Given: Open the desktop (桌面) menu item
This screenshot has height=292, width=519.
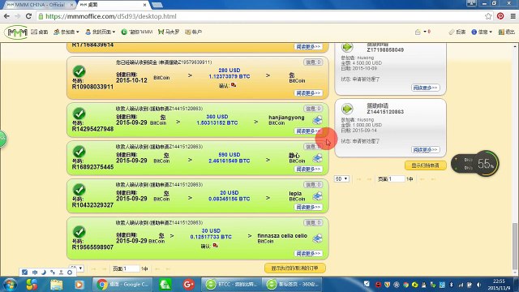Looking at the screenshot, I should (x=40, y=32).
